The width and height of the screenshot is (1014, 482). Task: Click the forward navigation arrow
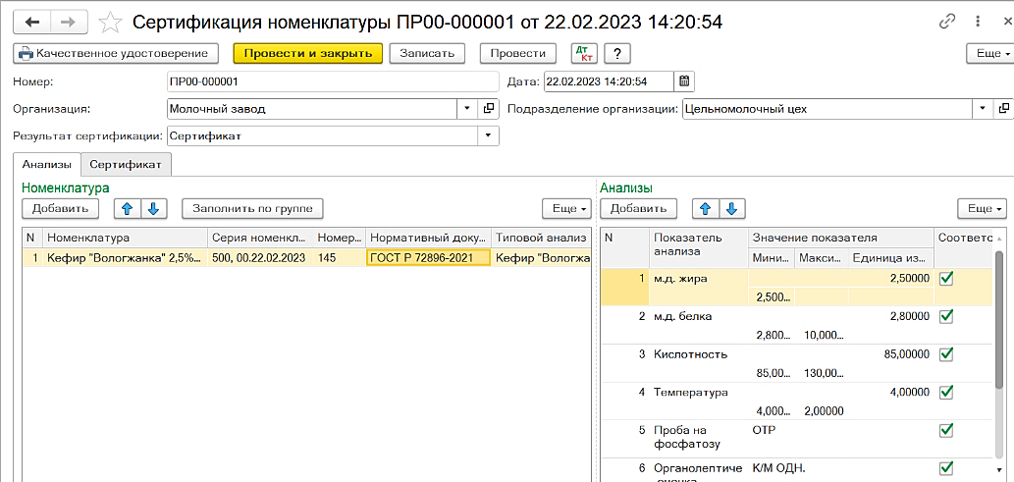69,22
